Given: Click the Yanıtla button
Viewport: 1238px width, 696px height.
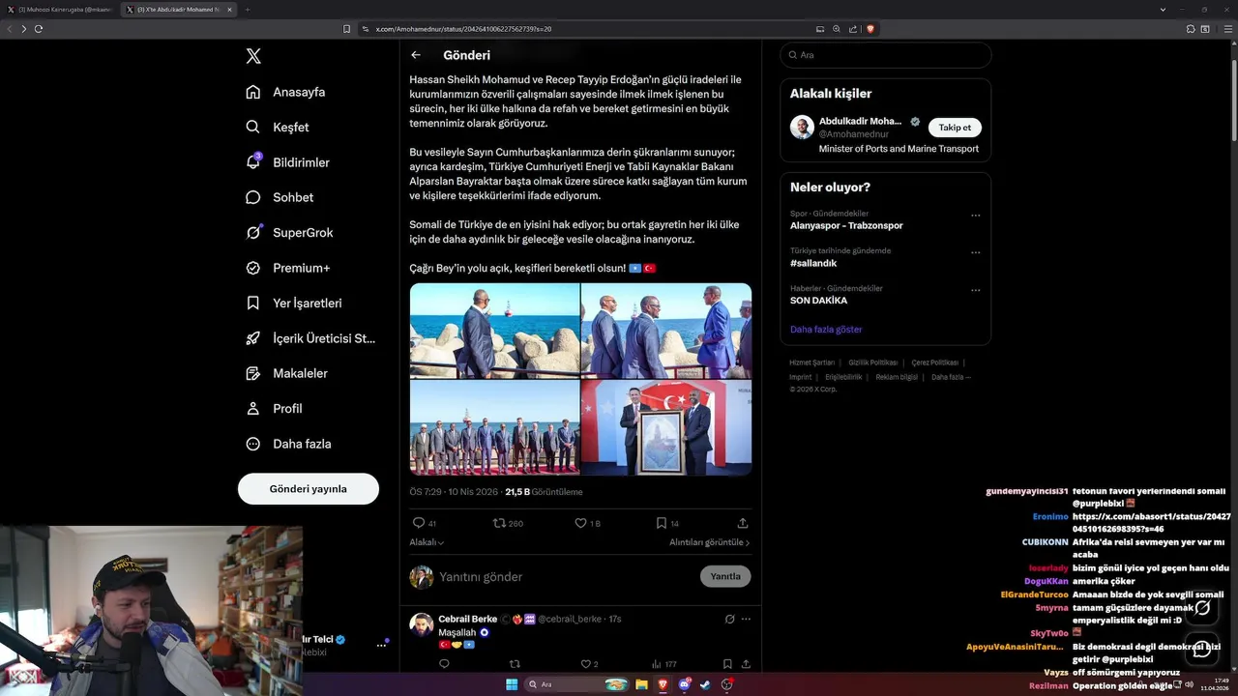Looking at the screenshot, I should click(x=725, y=576).
